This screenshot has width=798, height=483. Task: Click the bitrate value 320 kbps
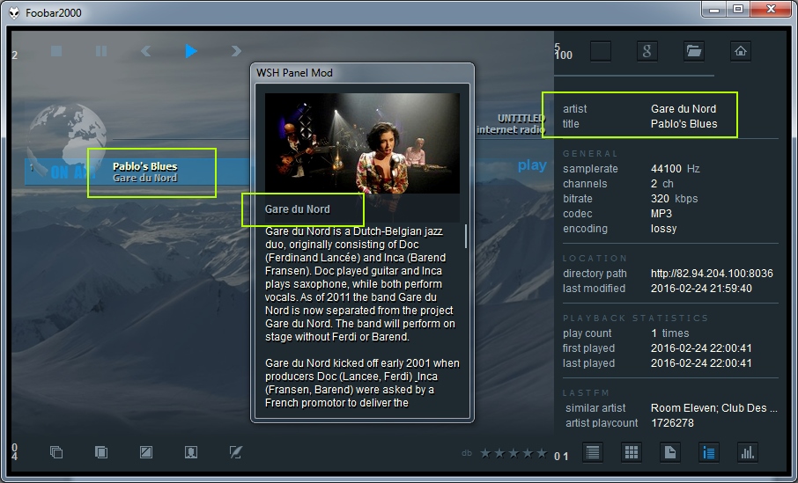click(674, 198)
